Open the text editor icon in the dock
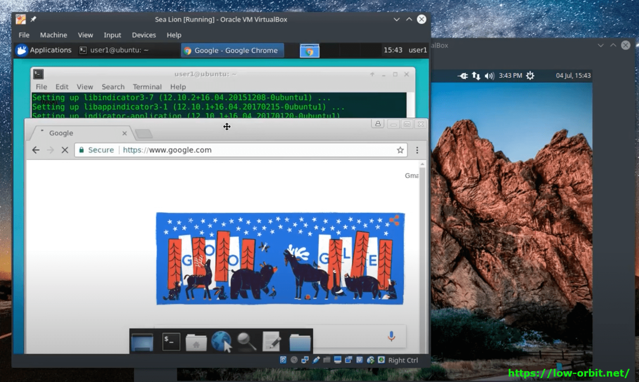This screenshot has width=639, height=382. [272, 342]
